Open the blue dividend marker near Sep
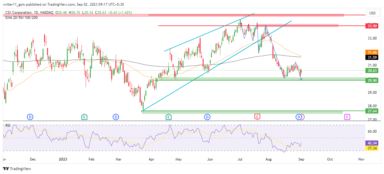384x174 pixels. coord(299,117)
